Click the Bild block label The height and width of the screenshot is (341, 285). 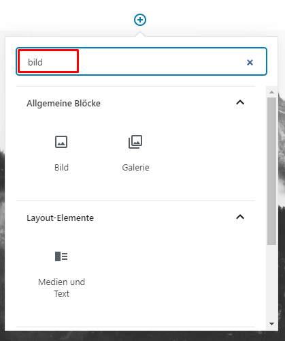(61, 168)
